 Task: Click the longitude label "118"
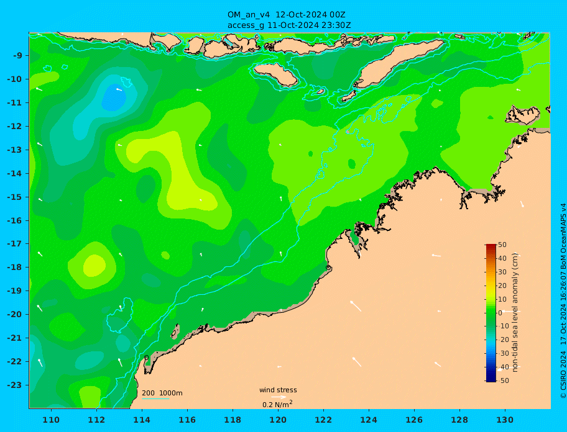233,420
